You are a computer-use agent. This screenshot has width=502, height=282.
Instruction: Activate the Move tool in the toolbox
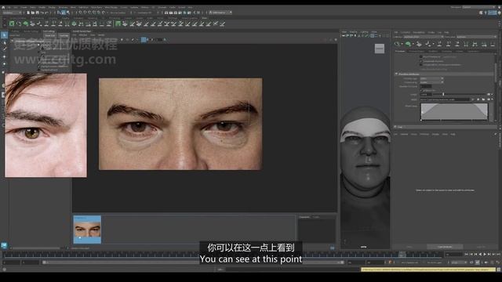click(4, 56)
